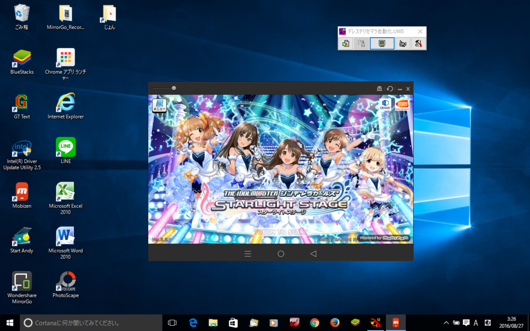This screenshot has width=530, height=331.
Task: Click the Powered by mobizen badge
Action: (385, 238)
